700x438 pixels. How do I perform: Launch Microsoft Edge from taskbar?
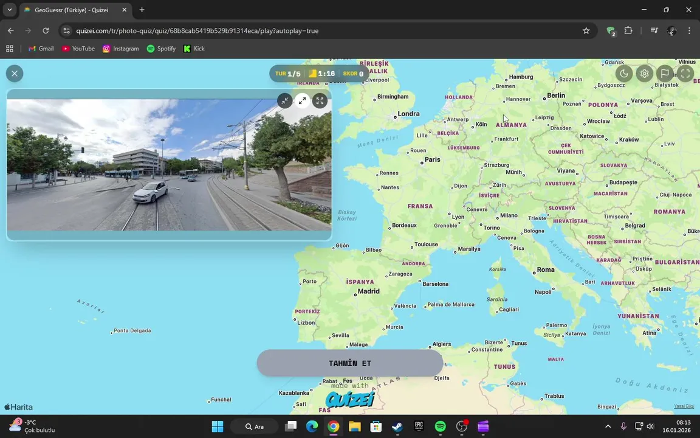coord(312,426)
